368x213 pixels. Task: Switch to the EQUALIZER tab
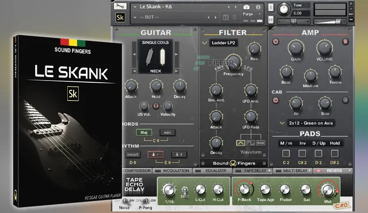[213, 171]
